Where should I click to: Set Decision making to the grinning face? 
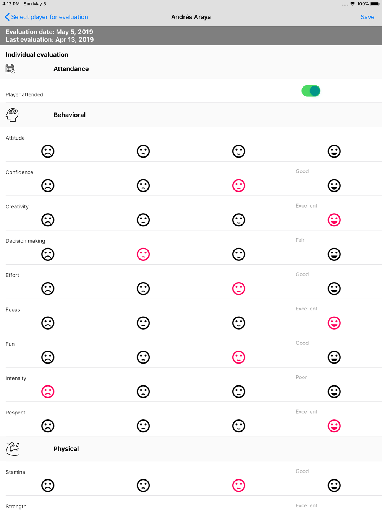point(334,254)
